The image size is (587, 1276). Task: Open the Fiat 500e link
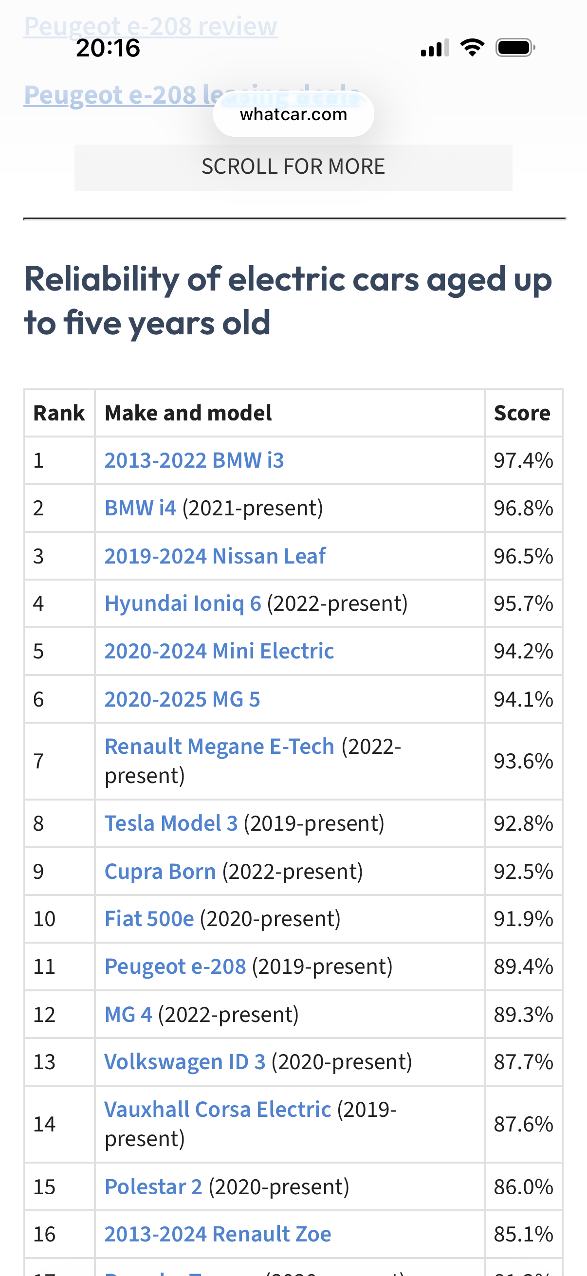click(x=149, y=919)
